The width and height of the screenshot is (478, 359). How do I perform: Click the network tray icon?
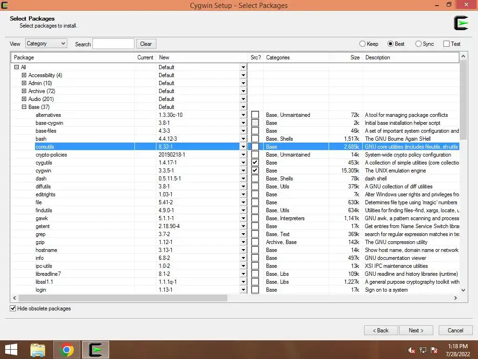(x=422, y=350)
